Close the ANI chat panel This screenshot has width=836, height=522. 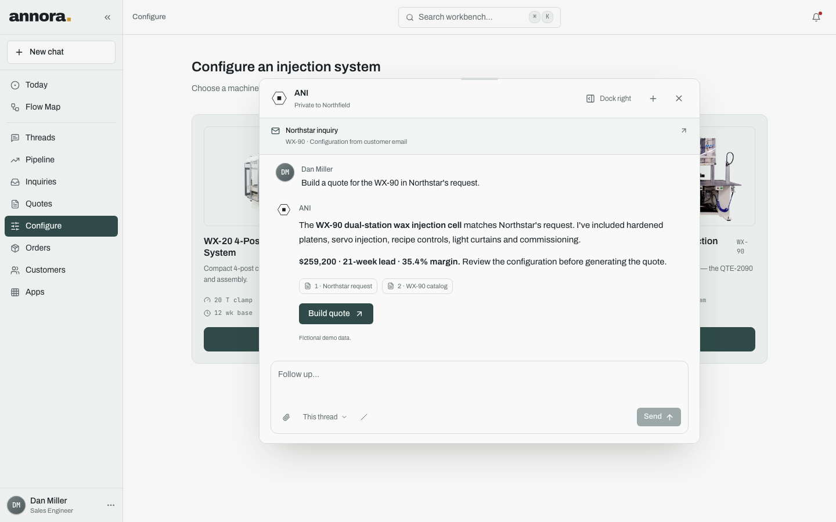click(x=679, y=99)
